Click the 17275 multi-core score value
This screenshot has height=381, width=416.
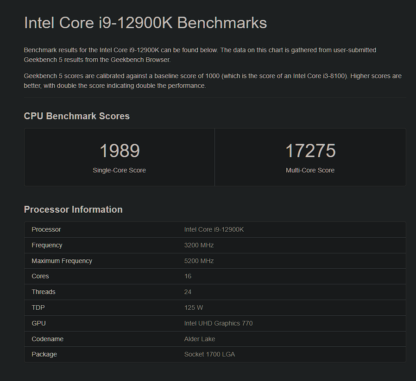[x=310, y=151]
